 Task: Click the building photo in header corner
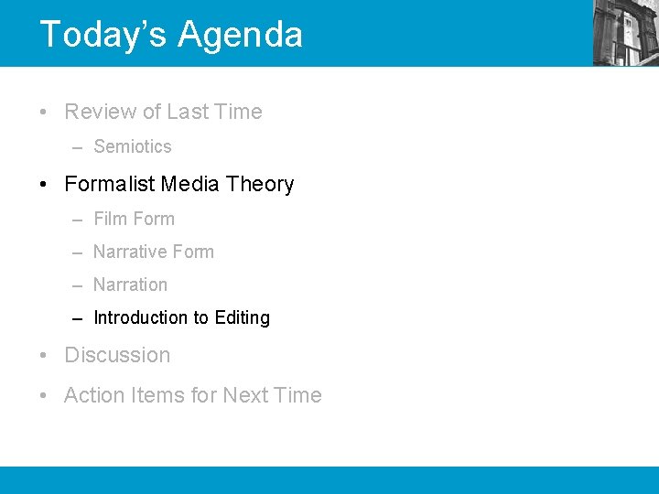coord(626,33)
